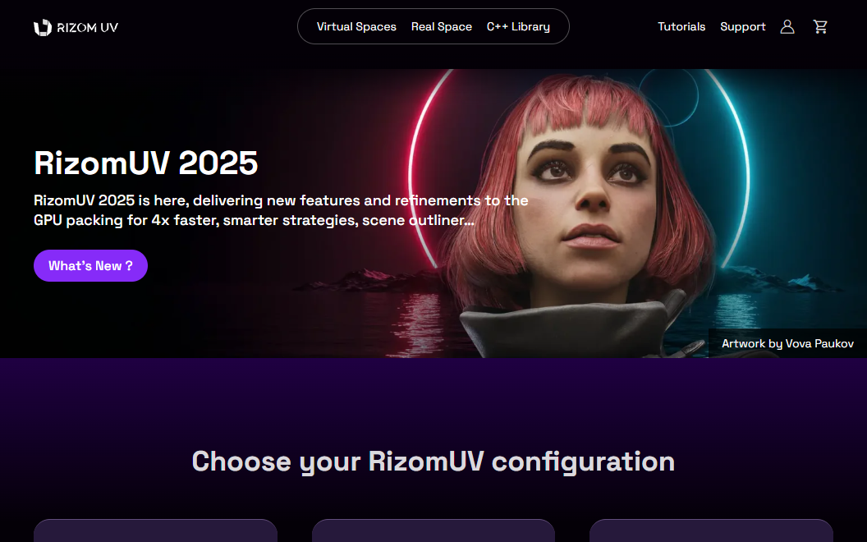
Task: Open the Virtual Spaces menu item
Action: pyautogui.click(x=356, y=26)
